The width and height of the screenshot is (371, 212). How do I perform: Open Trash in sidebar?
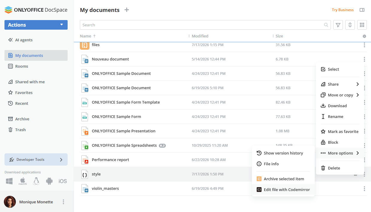tap(20, 130)
